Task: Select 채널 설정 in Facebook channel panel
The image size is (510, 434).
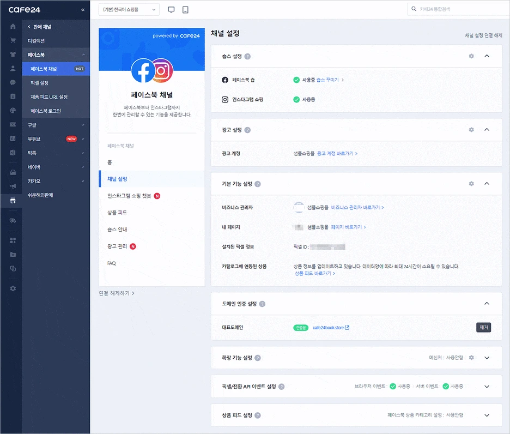Action: tap(151, 179)
